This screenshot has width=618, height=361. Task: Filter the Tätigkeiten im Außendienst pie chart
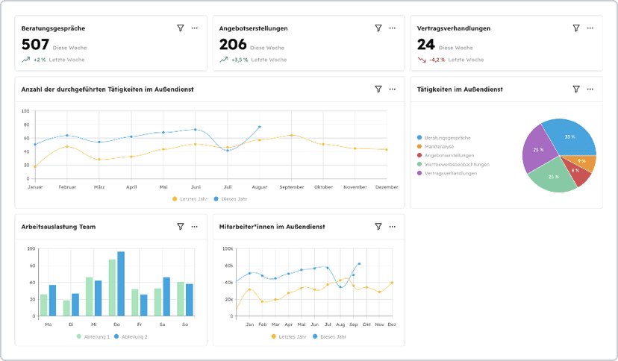coord(576,89)
